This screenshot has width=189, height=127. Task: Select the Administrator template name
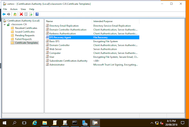click(x=57, y=65)
